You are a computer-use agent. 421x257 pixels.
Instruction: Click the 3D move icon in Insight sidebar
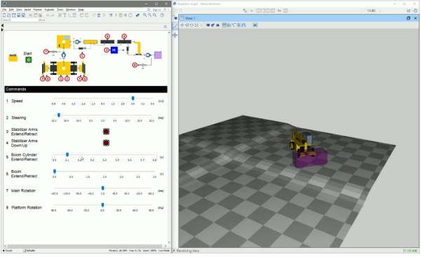pos(175,35)
